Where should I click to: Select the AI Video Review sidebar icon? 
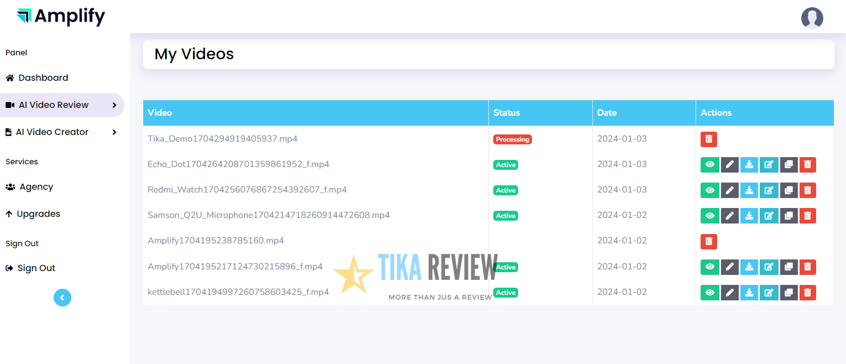pos(9,105)
